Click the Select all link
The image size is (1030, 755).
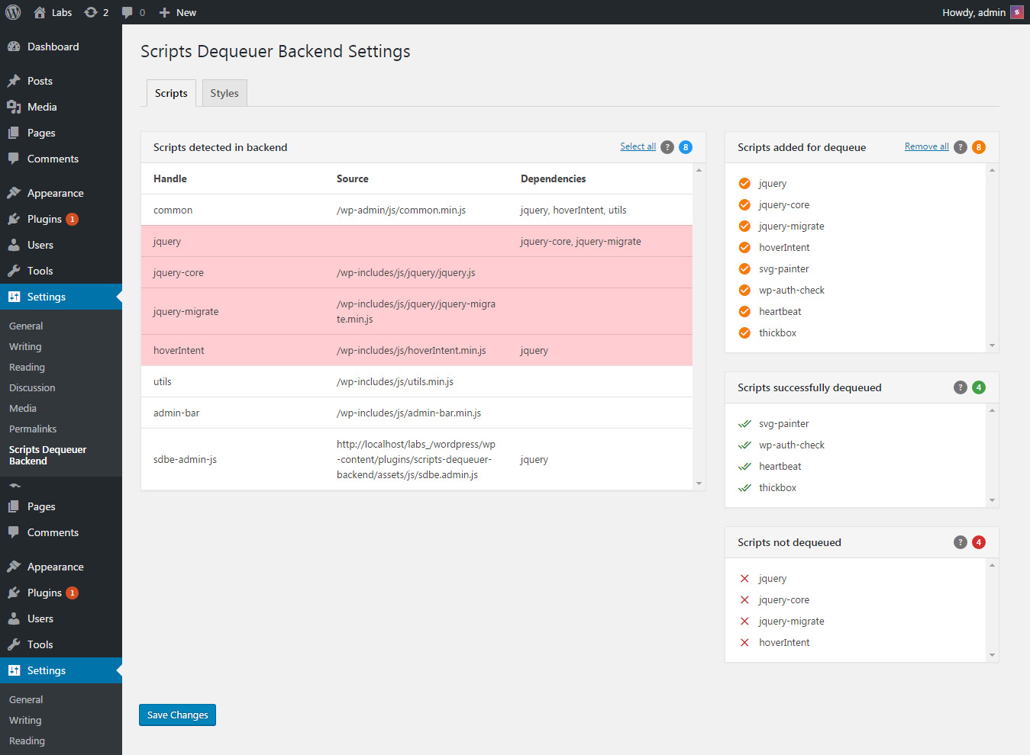638,146
